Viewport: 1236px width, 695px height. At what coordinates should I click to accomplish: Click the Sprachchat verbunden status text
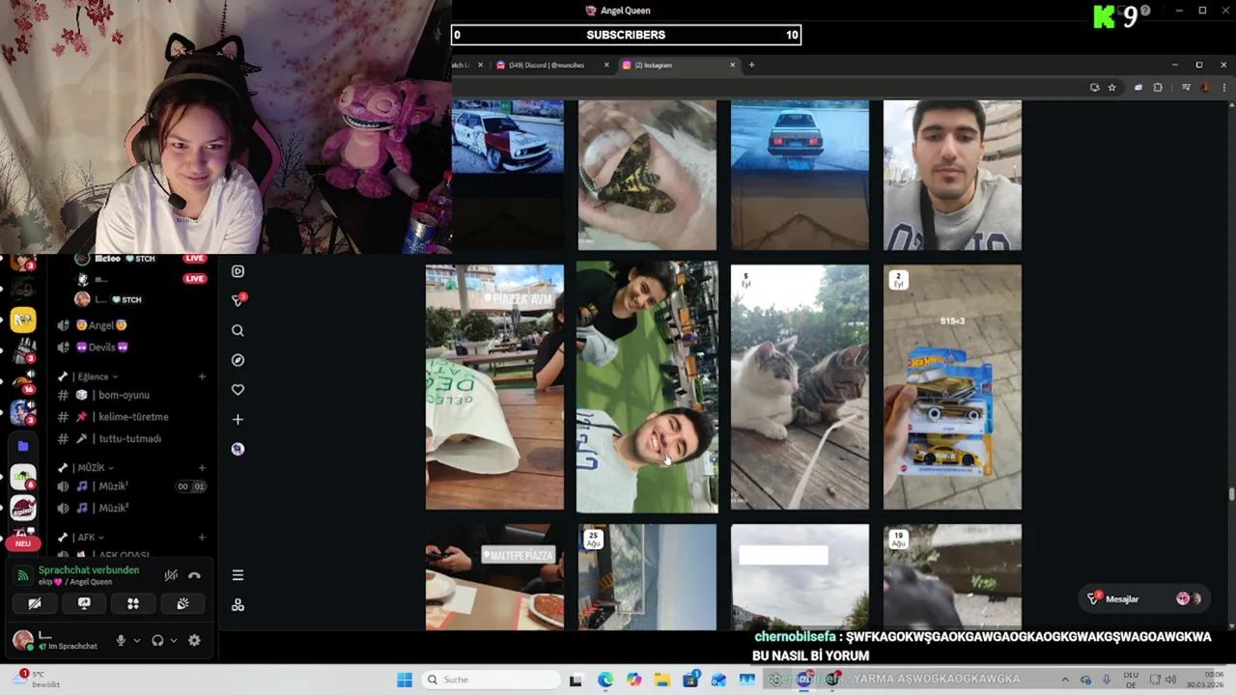[x=89, y=570]
